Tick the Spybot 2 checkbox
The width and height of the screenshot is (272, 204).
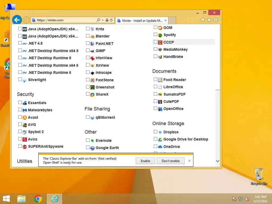coord(20,131)
